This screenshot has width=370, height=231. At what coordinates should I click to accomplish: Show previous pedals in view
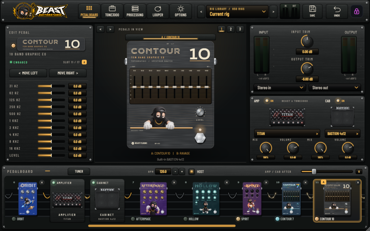[100, 29]
